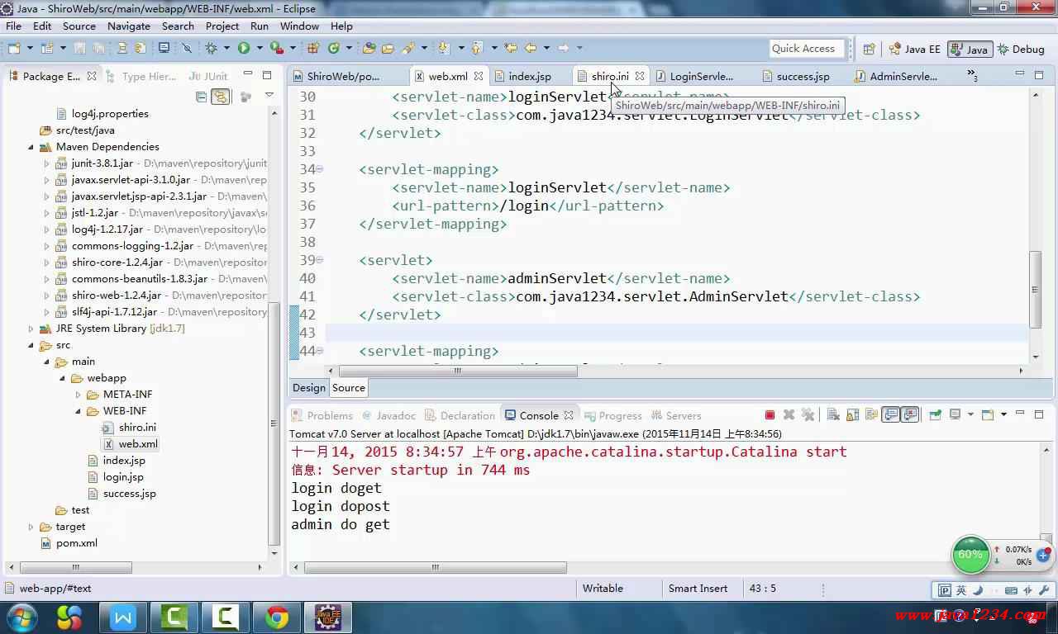Screen dimensions: 1058x634
Task: Open the Window menu
Action: (x=299, y=26)
